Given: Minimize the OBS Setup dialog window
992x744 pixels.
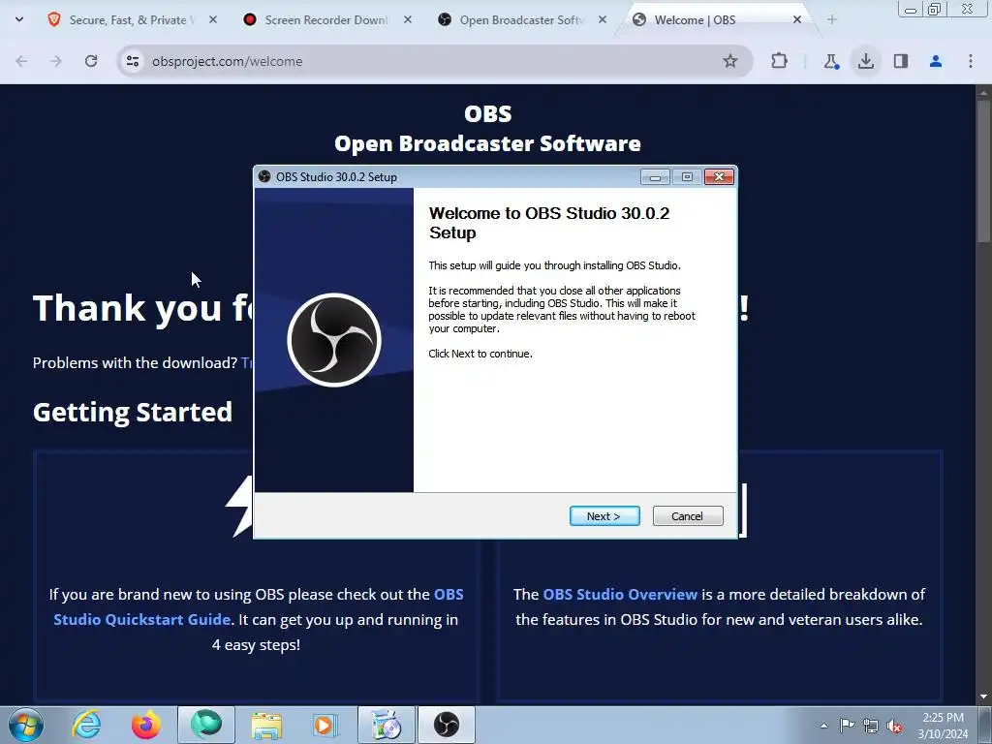Looking at the screenshot, I should pyautogui.click(x=656, y=177).
